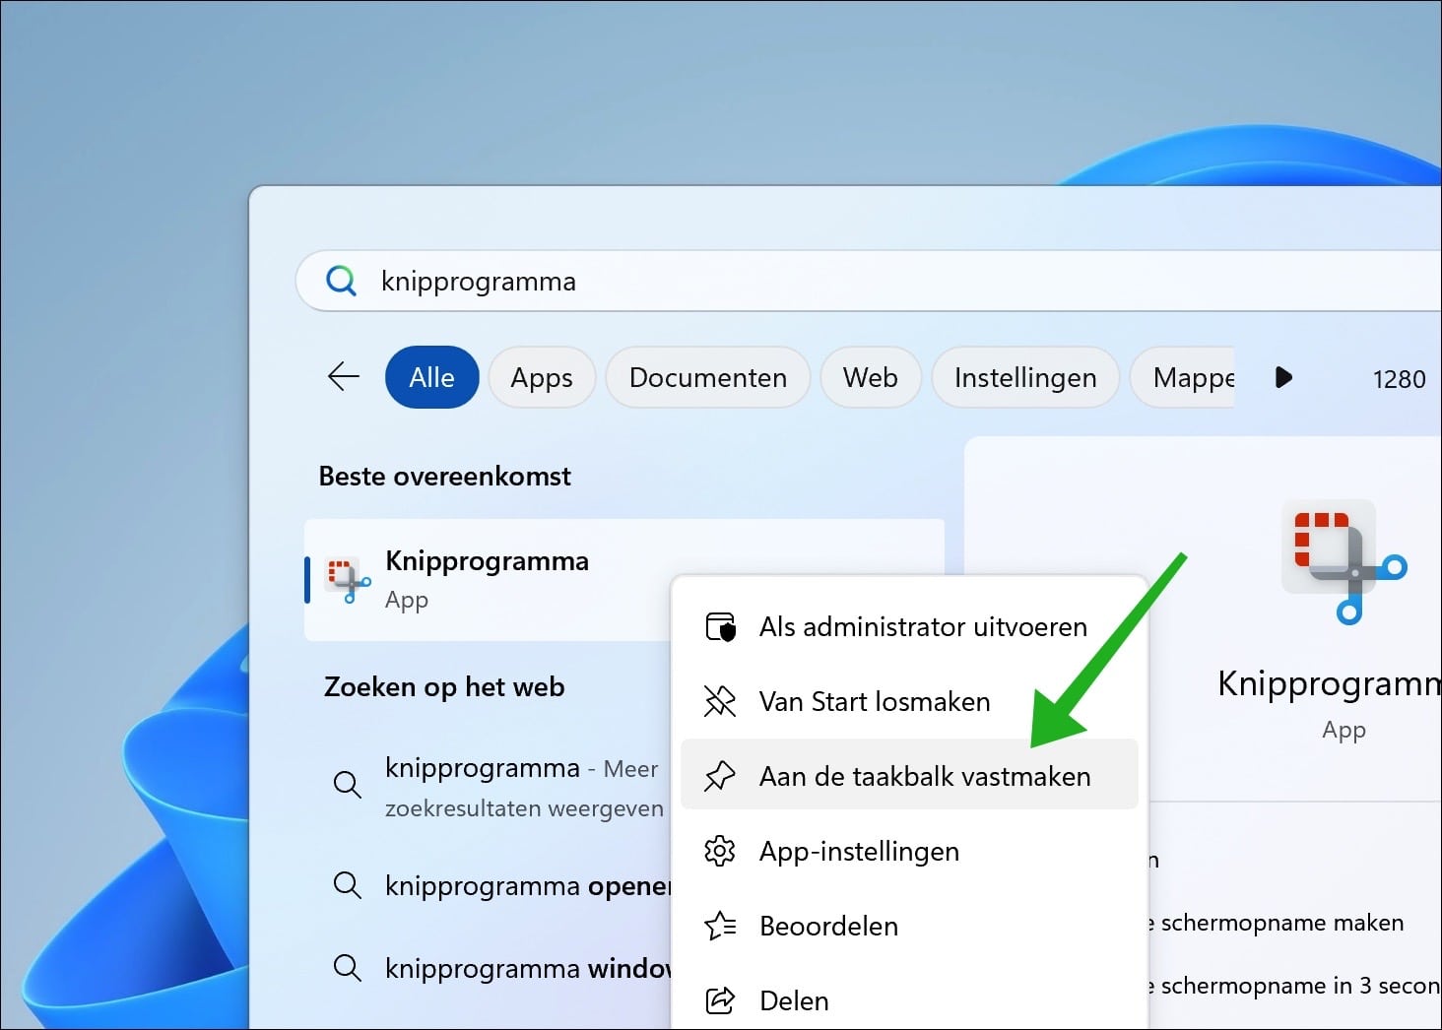Select Aan de taakbalk vastmaken from the menu
Viewport: 1442px width, 1030px height.
click(925, 775)
